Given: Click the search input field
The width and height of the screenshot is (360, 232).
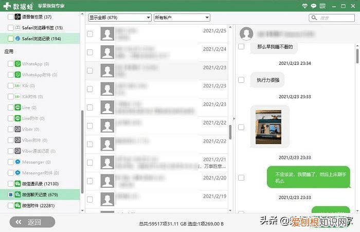Looking at the screenshot, I should [x=332, y=17].
